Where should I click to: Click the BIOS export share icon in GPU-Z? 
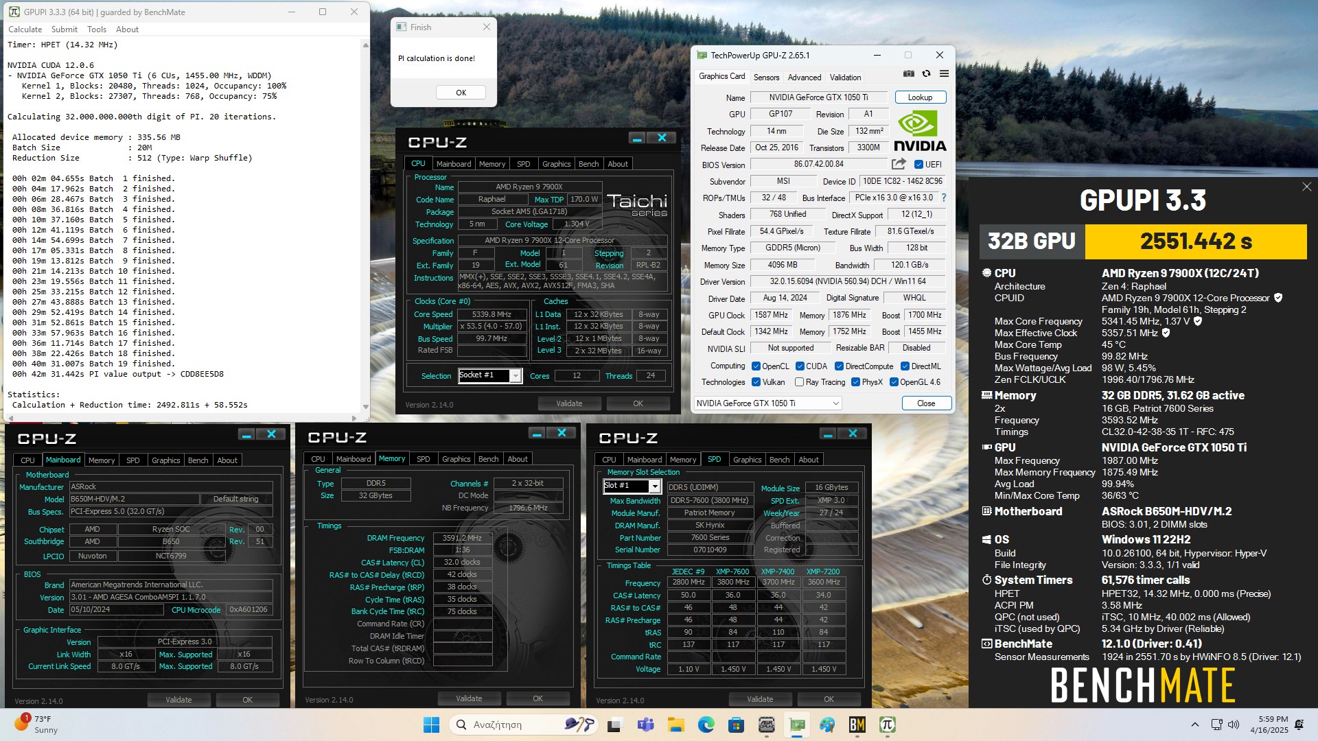(899, 164)
